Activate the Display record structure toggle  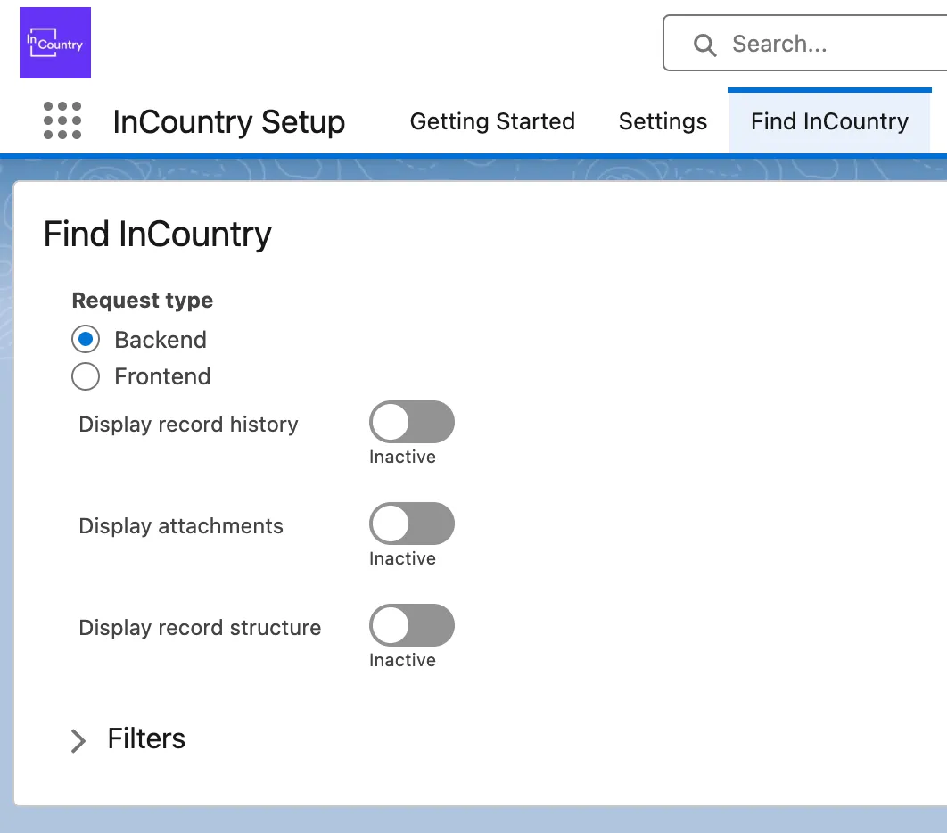coord(411,626)
